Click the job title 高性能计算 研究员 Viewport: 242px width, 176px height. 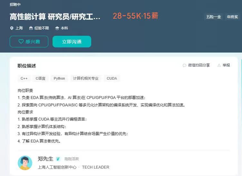click(x=55, y=16)
